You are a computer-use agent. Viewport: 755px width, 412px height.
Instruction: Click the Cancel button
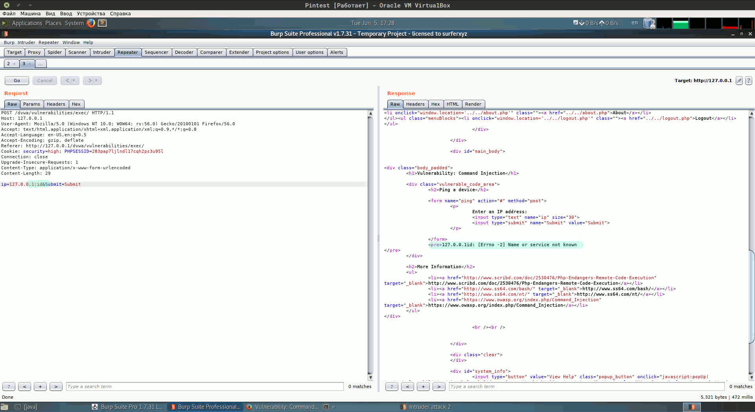pos(45,81)
